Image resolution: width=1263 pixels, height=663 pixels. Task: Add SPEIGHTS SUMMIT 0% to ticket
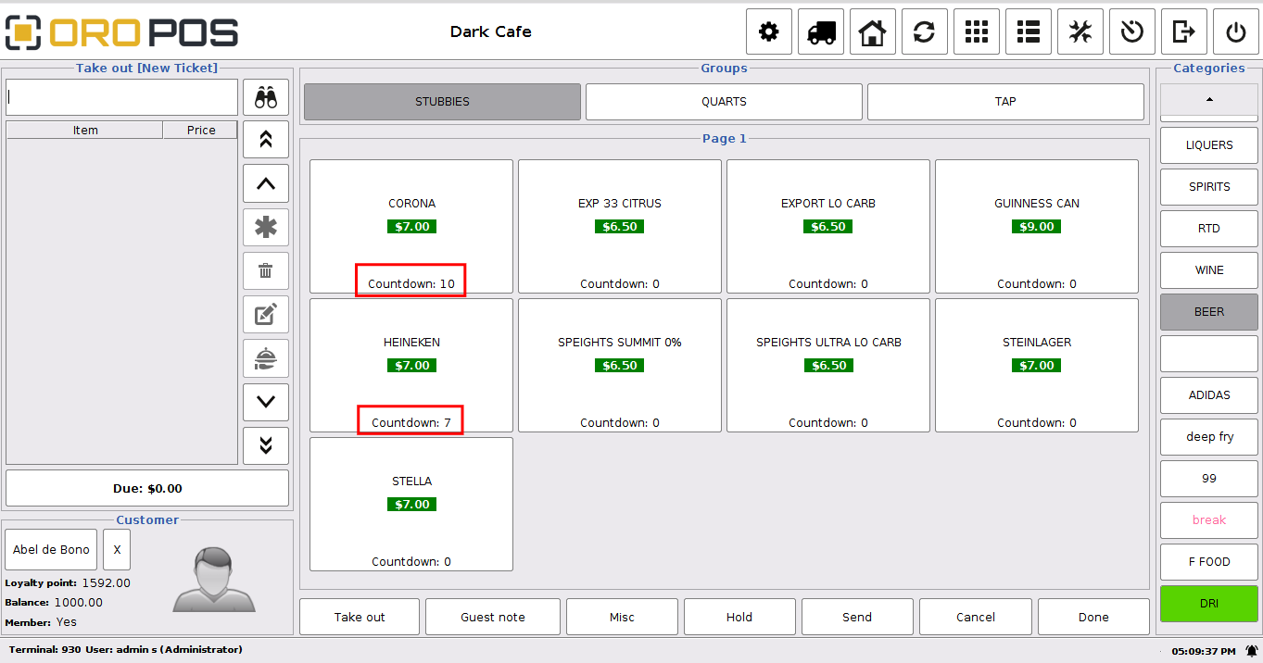(620, 365)
